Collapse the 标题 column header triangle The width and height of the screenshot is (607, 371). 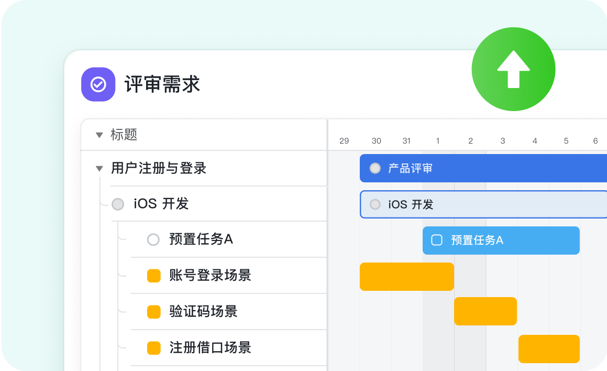click(99, 135)
